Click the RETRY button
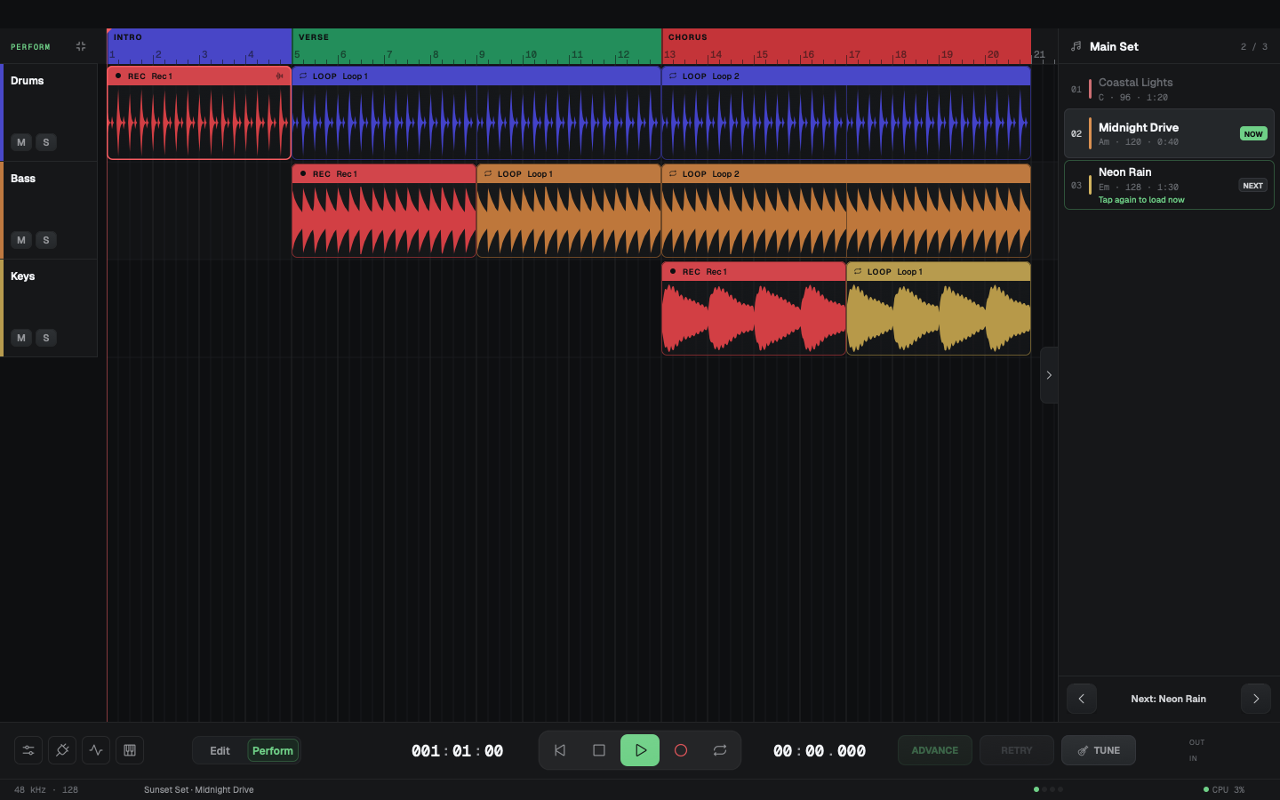Screen dimensions: 1280x800 click(x=1017, y=750)
